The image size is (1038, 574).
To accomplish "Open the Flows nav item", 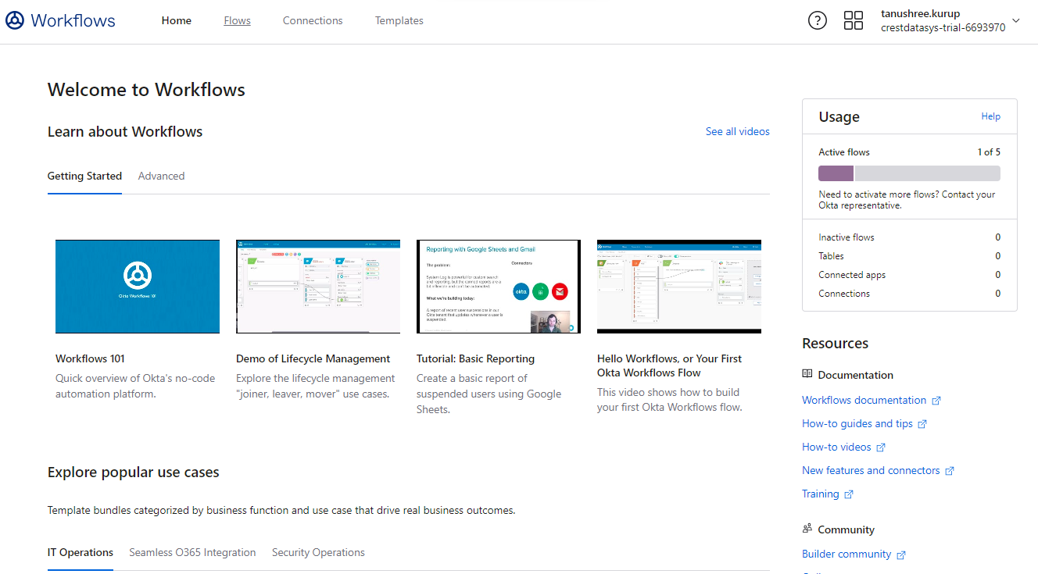I will [237, 20].
